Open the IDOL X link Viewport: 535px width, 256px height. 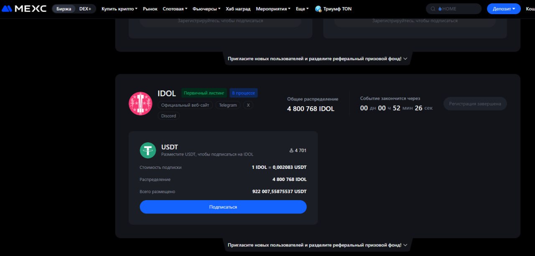[248, 105]
